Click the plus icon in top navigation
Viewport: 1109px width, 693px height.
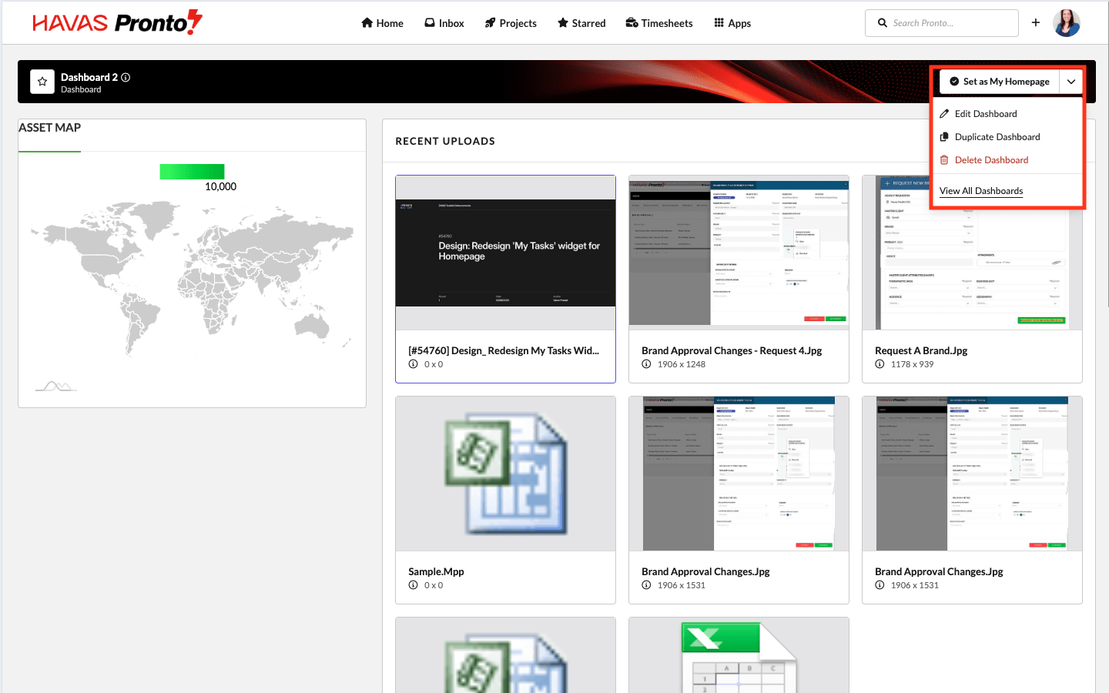point(1036,23)
